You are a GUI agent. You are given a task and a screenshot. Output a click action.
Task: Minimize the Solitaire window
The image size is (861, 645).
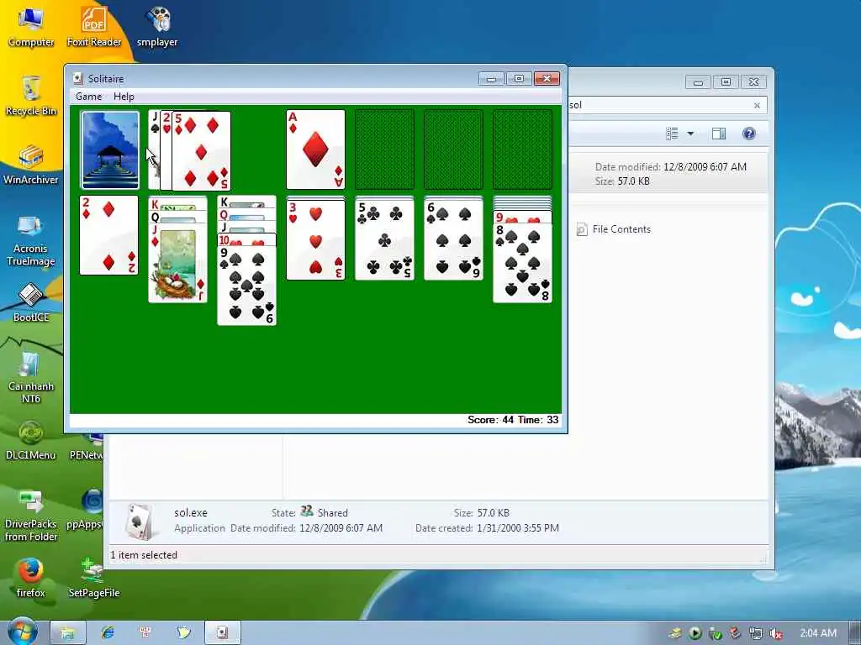(491, 79)
